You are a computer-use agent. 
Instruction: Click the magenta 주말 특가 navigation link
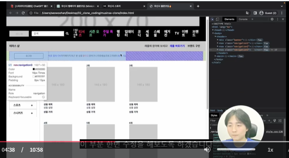pos(108,33)
